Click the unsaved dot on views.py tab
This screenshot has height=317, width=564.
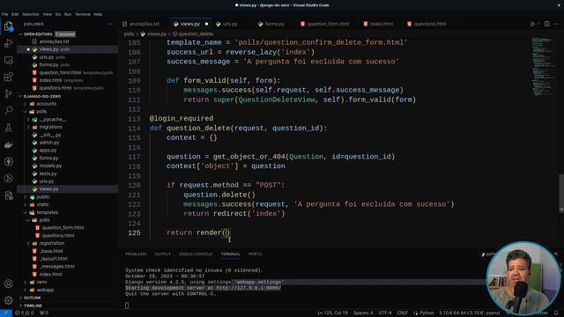206,24
